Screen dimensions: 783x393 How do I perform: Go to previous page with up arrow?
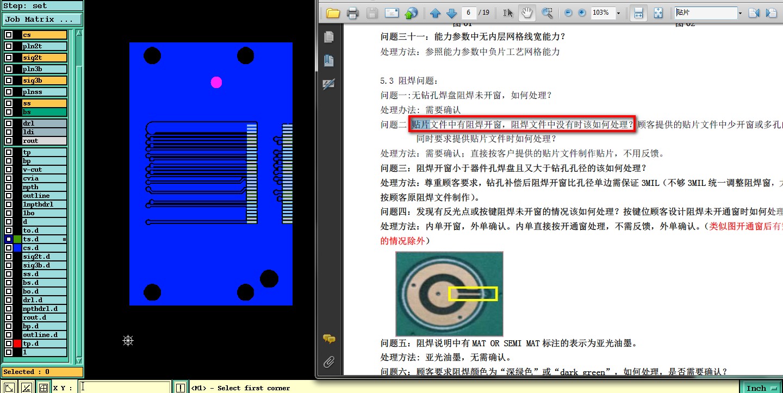pyautogui.click(x=435, y=13)
